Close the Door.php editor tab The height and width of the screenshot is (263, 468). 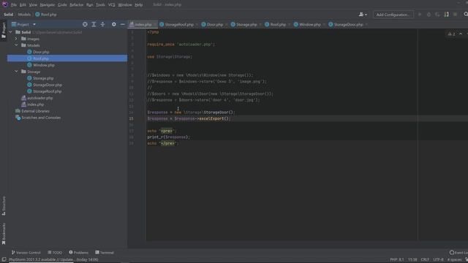[226, 25]
